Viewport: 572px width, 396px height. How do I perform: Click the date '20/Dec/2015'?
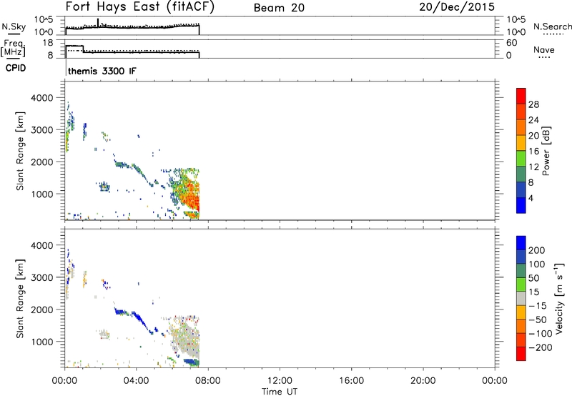457,7
